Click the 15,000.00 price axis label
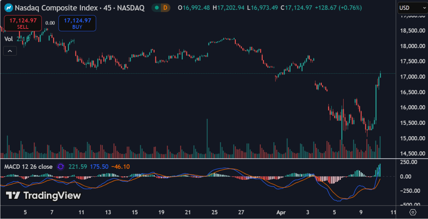This screenshot has width=428, height=219. (413, 138)
